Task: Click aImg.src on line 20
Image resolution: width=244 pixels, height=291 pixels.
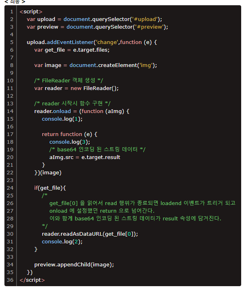Action: tap(61, 157)
